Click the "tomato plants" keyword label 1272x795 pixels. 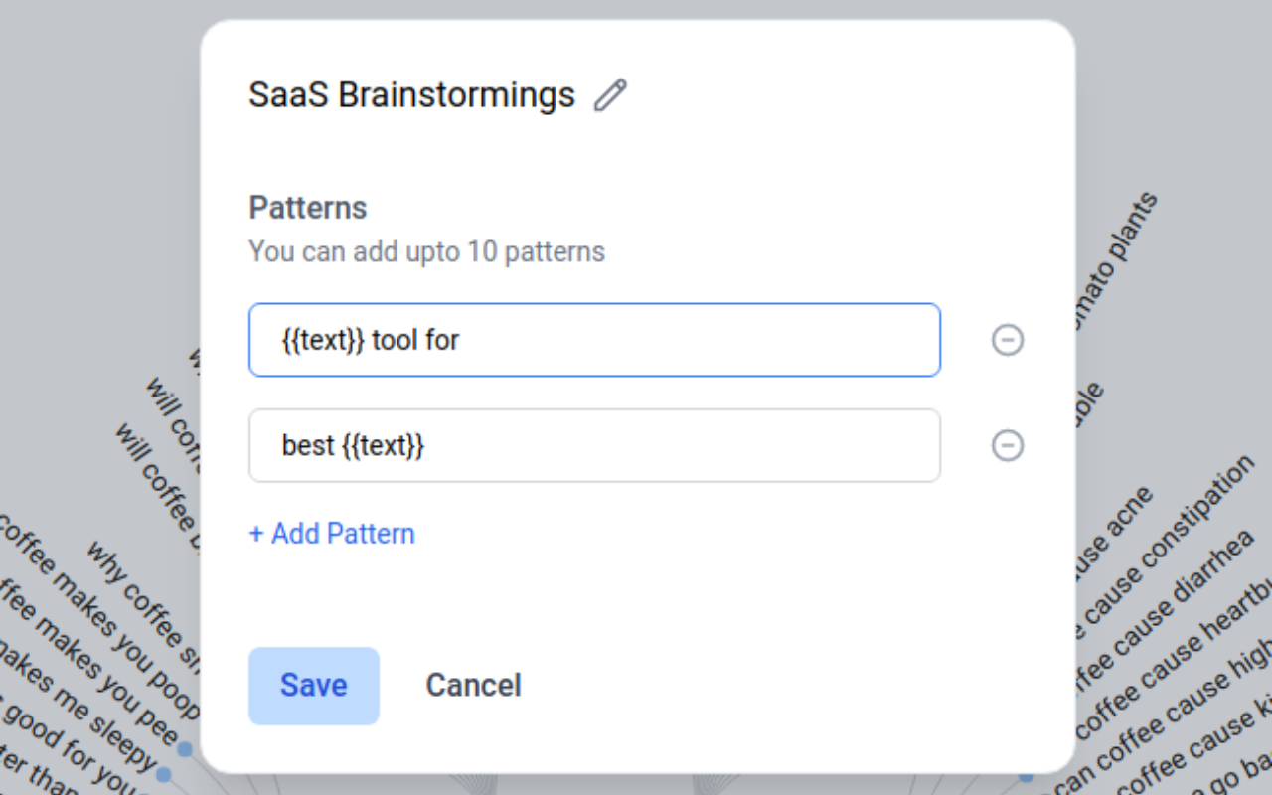1113,258
